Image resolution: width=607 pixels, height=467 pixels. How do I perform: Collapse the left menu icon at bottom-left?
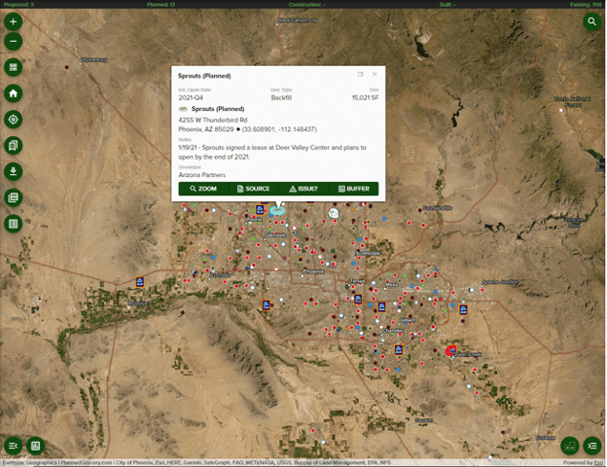click(x=13, y=446)
